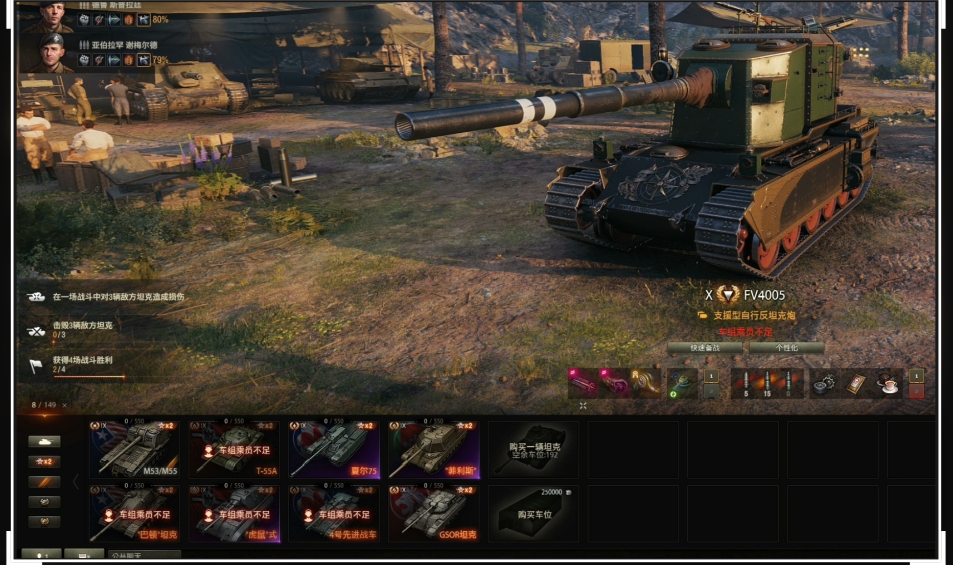Viewport: 953px width, 565px height.
Task: Click the first aid package consumable
Action: 856,384
